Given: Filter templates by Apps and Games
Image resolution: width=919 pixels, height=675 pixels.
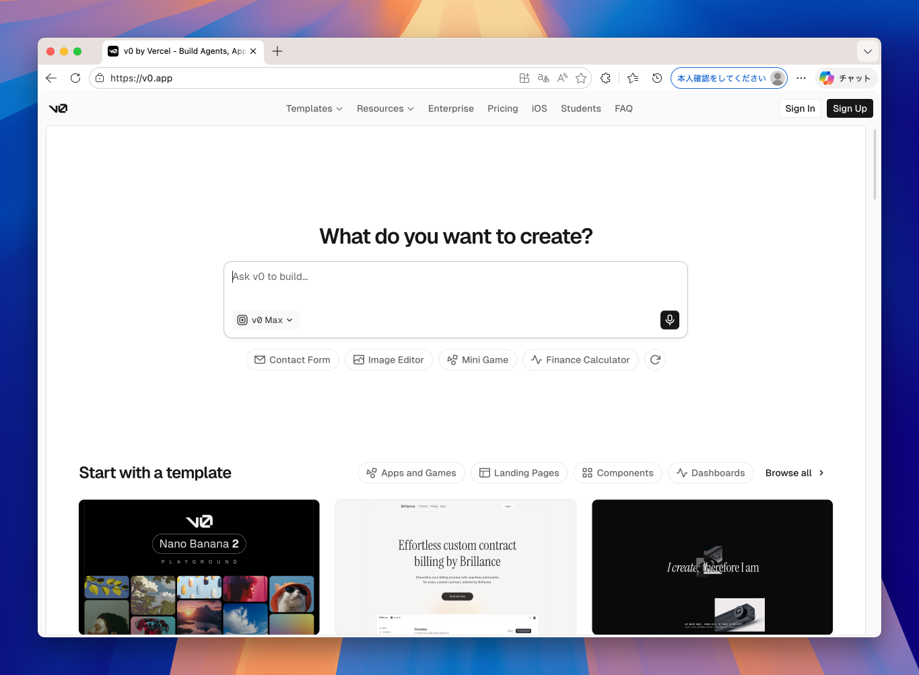Looking at the screenshot, I should tap(411, 473).
